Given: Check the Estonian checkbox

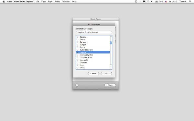Looking at the screenshot, I should (78, 63).
